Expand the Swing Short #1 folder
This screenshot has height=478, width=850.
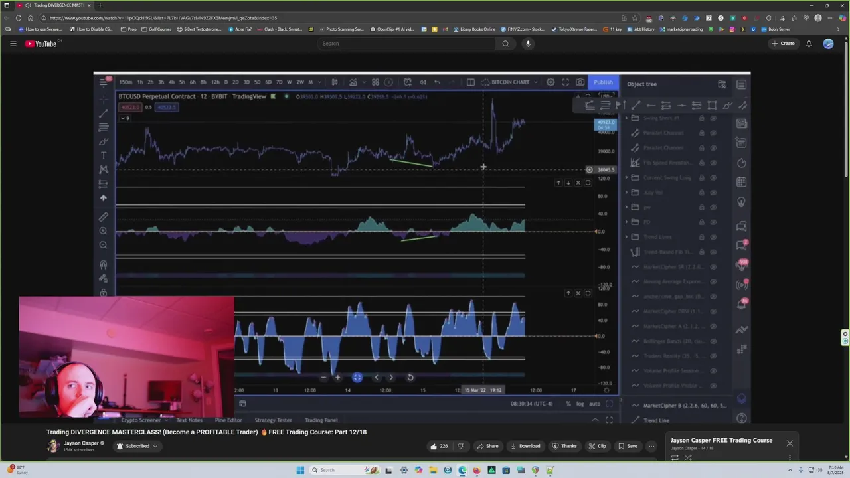(x=627, y=118)
